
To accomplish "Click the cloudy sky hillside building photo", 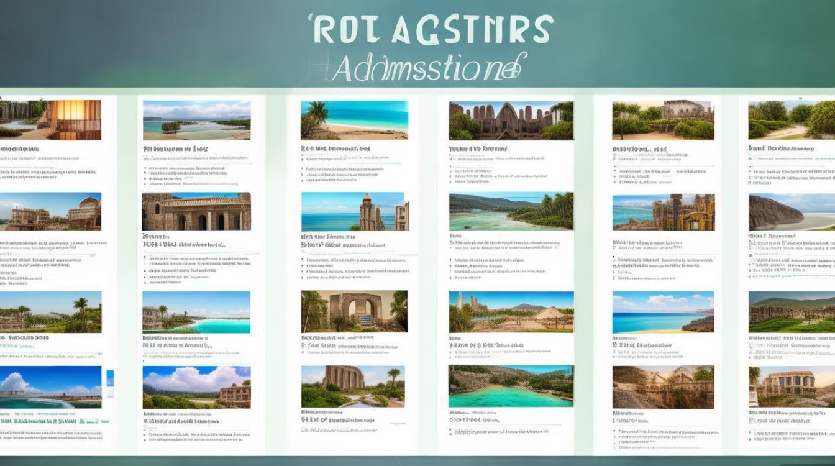I will coord(196,386).
